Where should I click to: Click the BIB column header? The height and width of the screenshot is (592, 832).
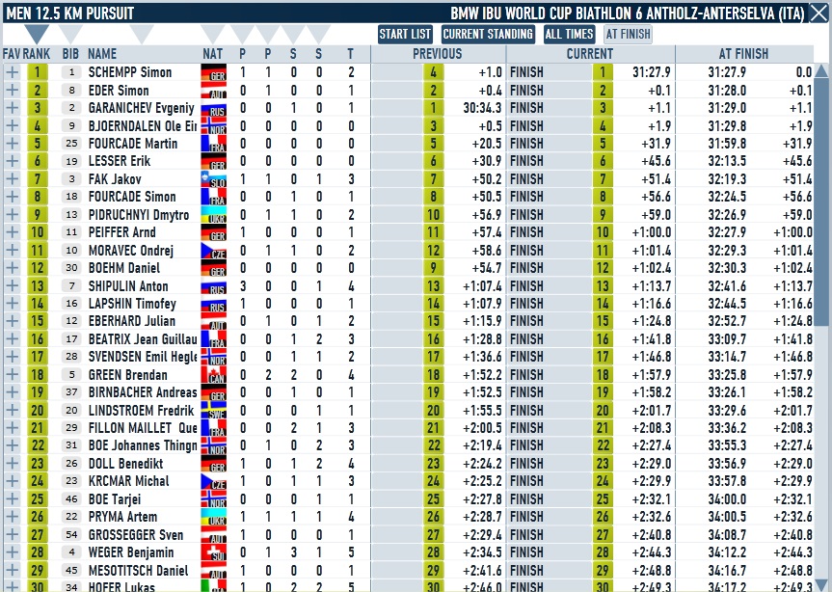[x=70, y=54]
